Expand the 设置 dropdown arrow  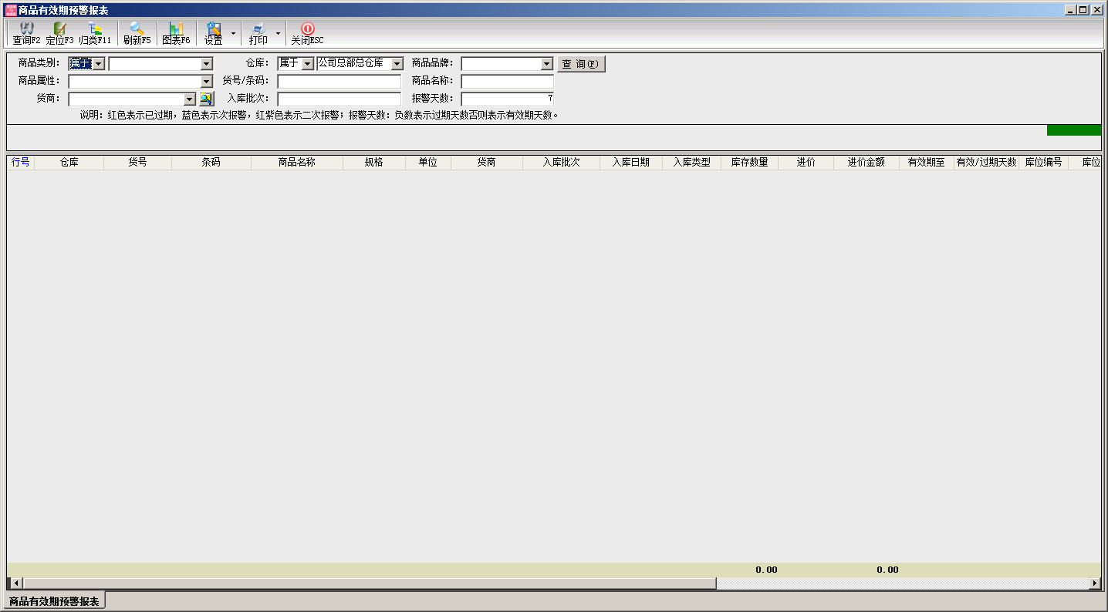click(233, 33)
